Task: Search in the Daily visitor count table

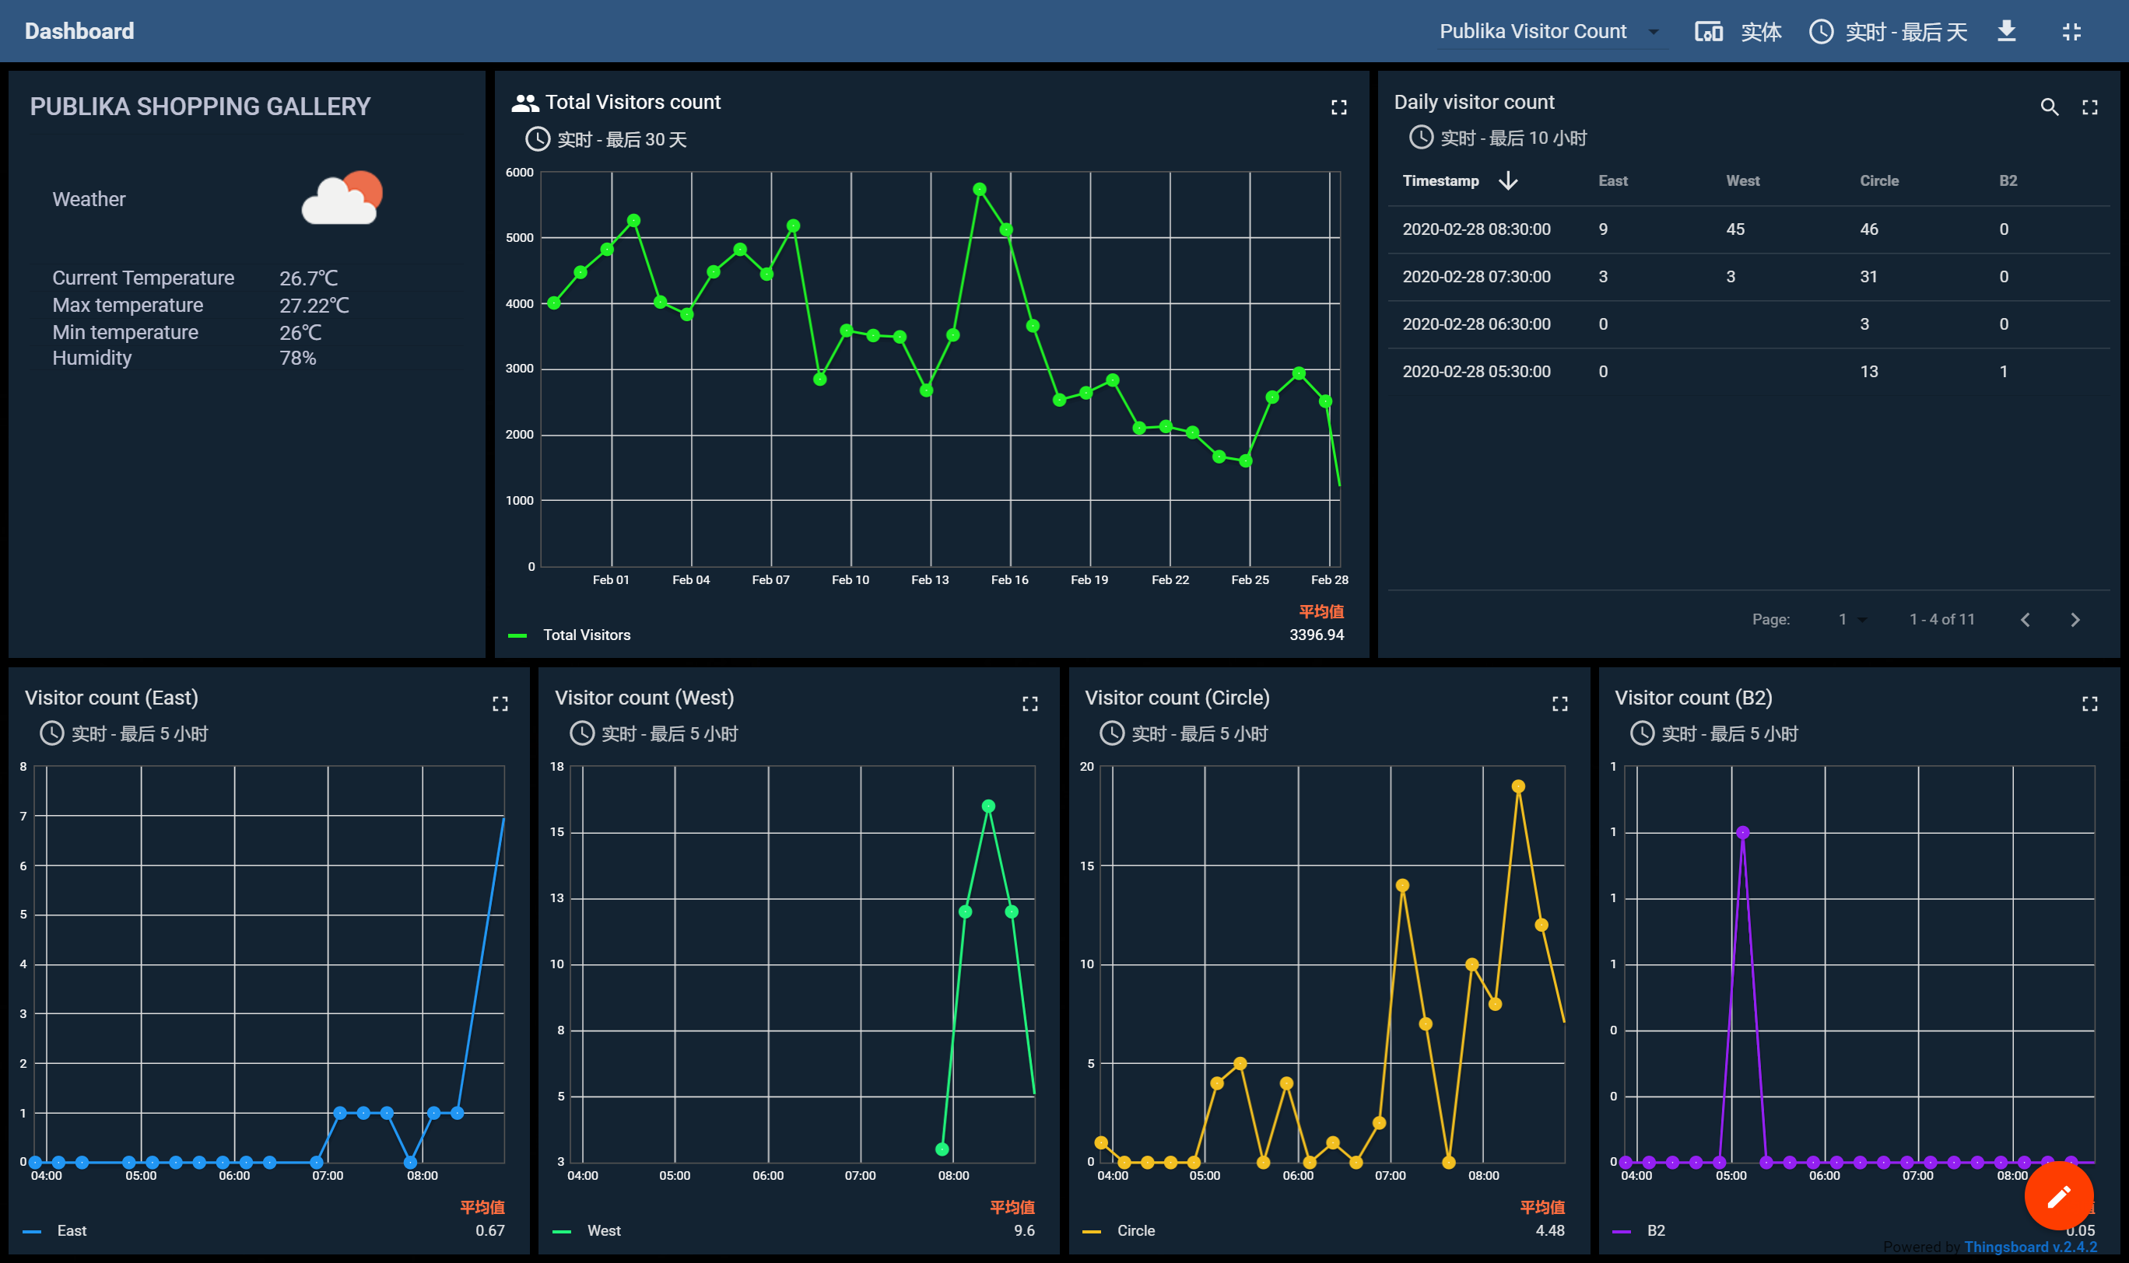Action: tap(2049, 107)
